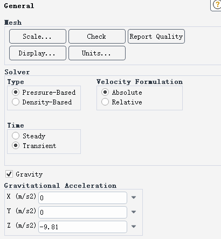Click the Report Quality button
Viewport: 221px width, 239px height.
pos(156,37)
